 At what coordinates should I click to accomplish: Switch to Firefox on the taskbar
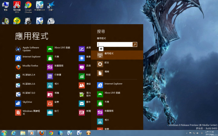point(42,133)
